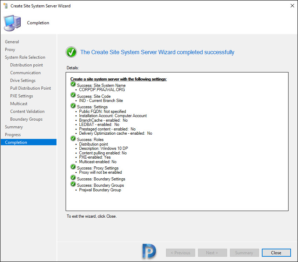Click 'Success: Boundary Settings' text
The height and width of the screenshot is (262, 298).
[101, 179]
